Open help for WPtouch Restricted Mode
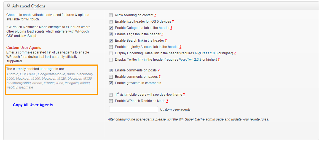 click(x=167, y=101)
